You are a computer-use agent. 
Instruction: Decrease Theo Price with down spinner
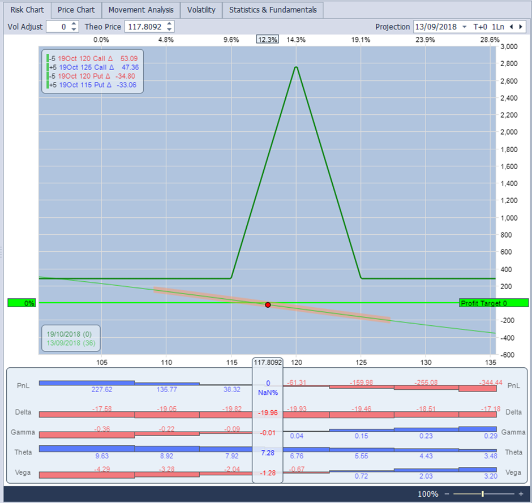coord(170,29)
